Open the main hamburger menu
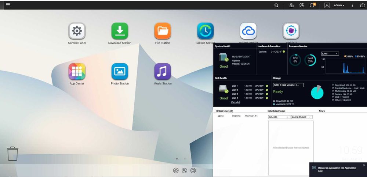This screenshot has height=177, width=367. pyautogui.click(x=8, y=5)
